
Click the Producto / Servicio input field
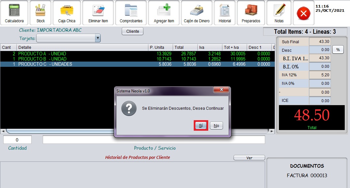(154, 140)
